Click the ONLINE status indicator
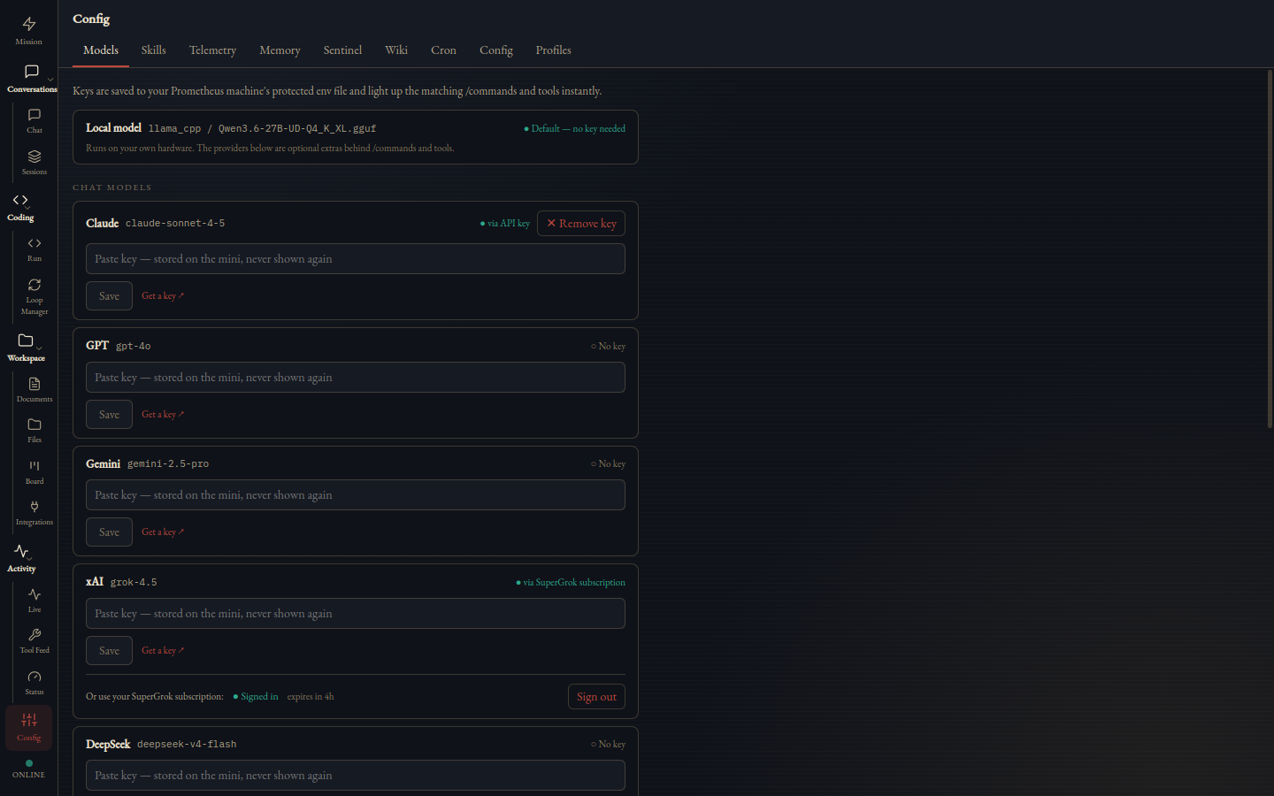The height and width of the screenshot is (796, 1274). click(28, 769)
